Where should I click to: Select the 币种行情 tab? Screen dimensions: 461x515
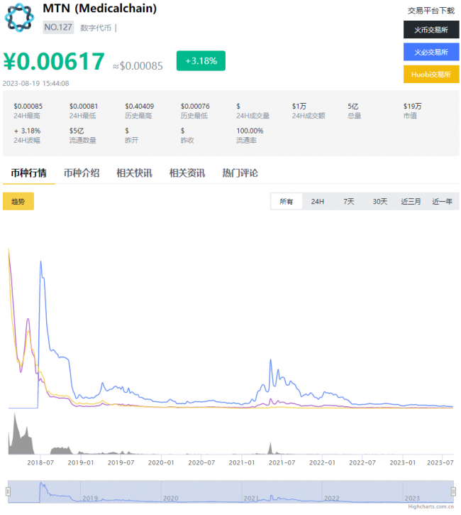[x=29, y=173]
